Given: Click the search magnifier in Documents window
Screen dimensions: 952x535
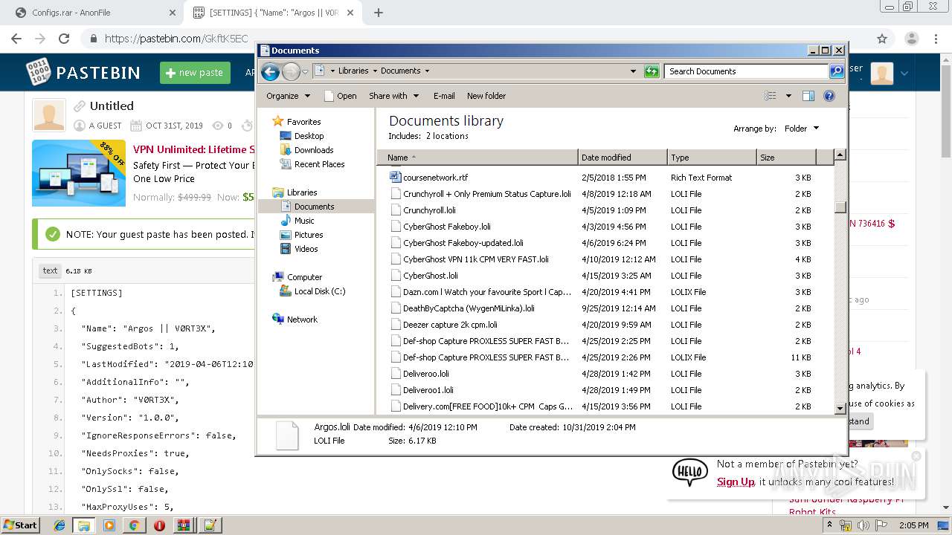Looking at the screenshot, I should click(837, 71).
